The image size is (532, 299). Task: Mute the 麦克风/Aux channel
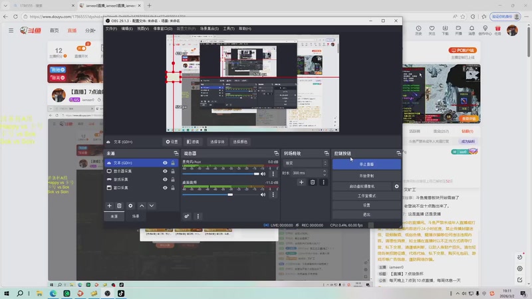[263, 174]
